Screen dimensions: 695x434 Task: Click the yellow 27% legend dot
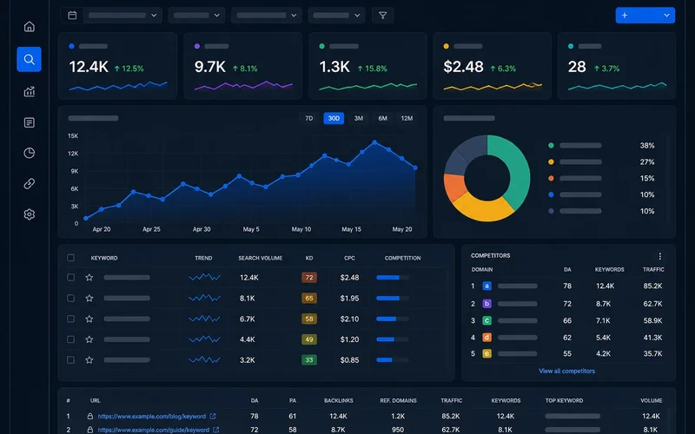(551, 162)
